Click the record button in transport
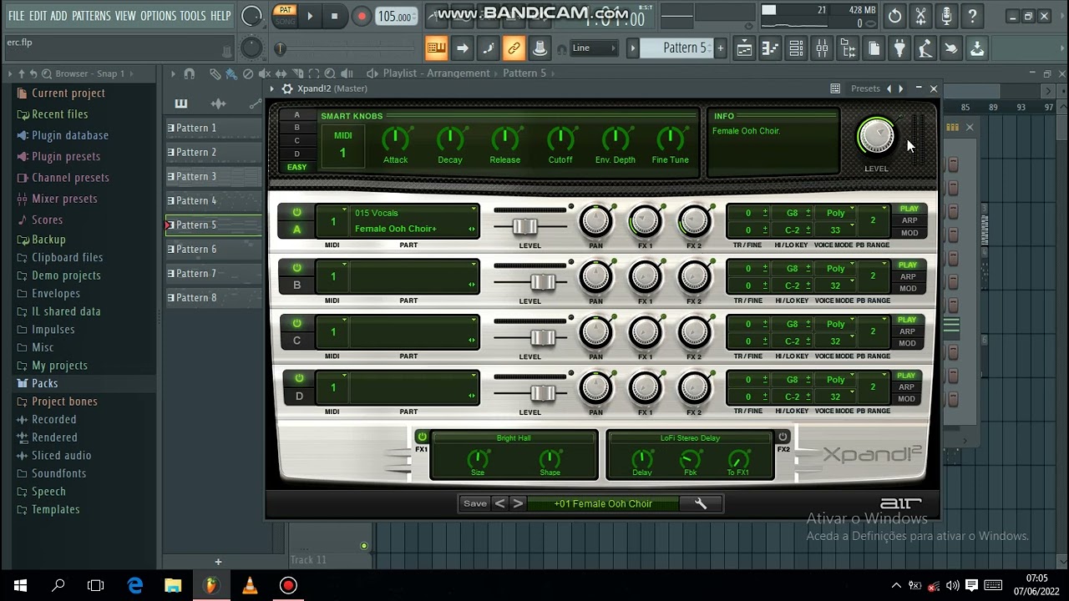 [x=361, y=16]
